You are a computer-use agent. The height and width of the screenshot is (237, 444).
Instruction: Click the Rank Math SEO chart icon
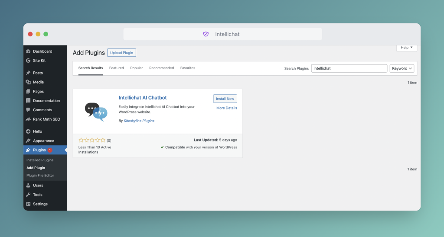28,119
